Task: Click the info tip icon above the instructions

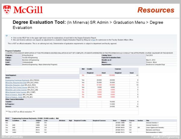Action: coord(6,36)
